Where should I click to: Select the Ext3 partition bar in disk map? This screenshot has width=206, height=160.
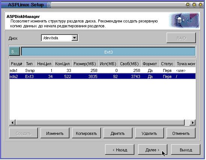(x=108, y=52)
